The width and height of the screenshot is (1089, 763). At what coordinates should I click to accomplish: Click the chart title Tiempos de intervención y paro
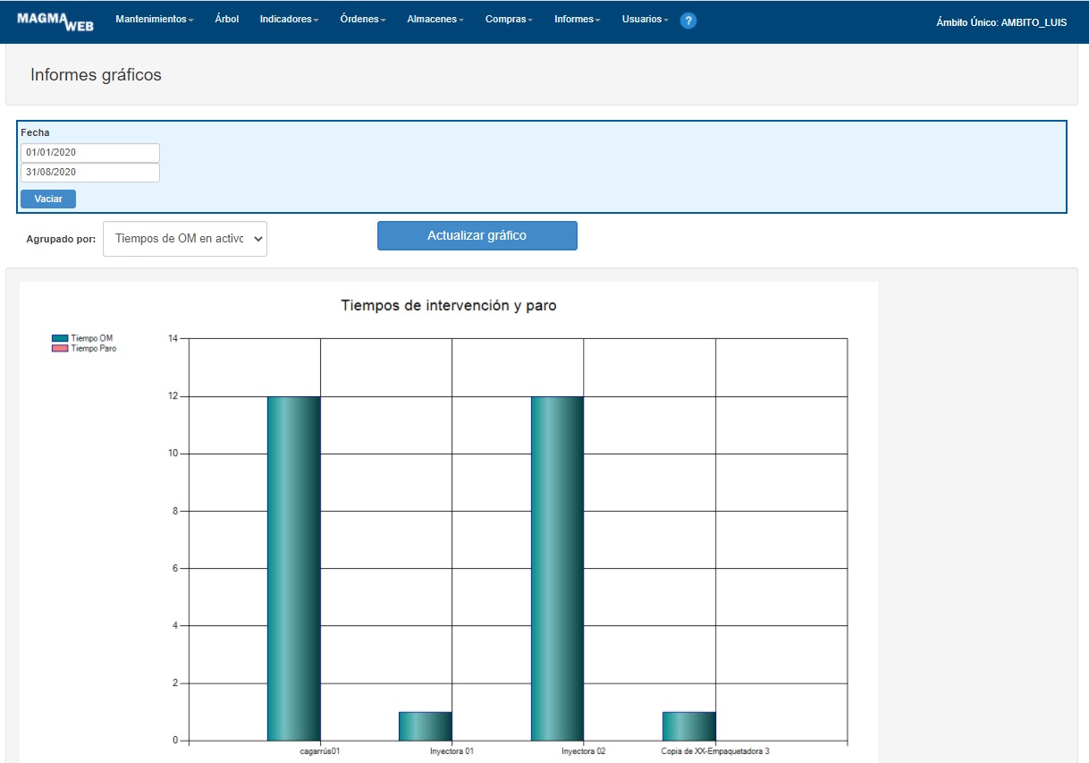(449, 306)
